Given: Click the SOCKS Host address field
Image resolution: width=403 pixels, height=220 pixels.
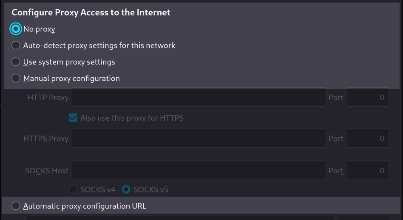Looking at the screenshot, I should pos(198,170).
